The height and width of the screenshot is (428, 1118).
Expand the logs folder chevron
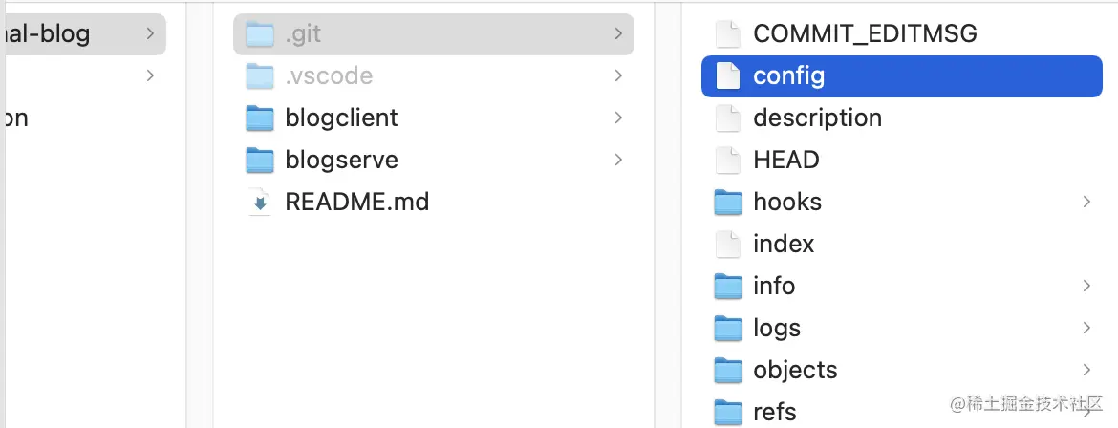click(x=1086, y=328)
